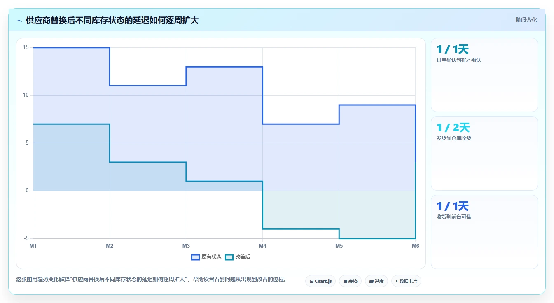
Task: Select the Chart.js pill tag
Action: 320,281
